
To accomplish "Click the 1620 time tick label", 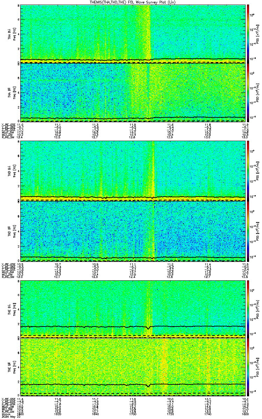I will pos(58,414).
